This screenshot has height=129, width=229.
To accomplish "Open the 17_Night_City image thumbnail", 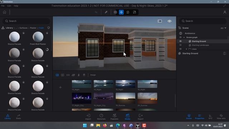I will [82, 98].
